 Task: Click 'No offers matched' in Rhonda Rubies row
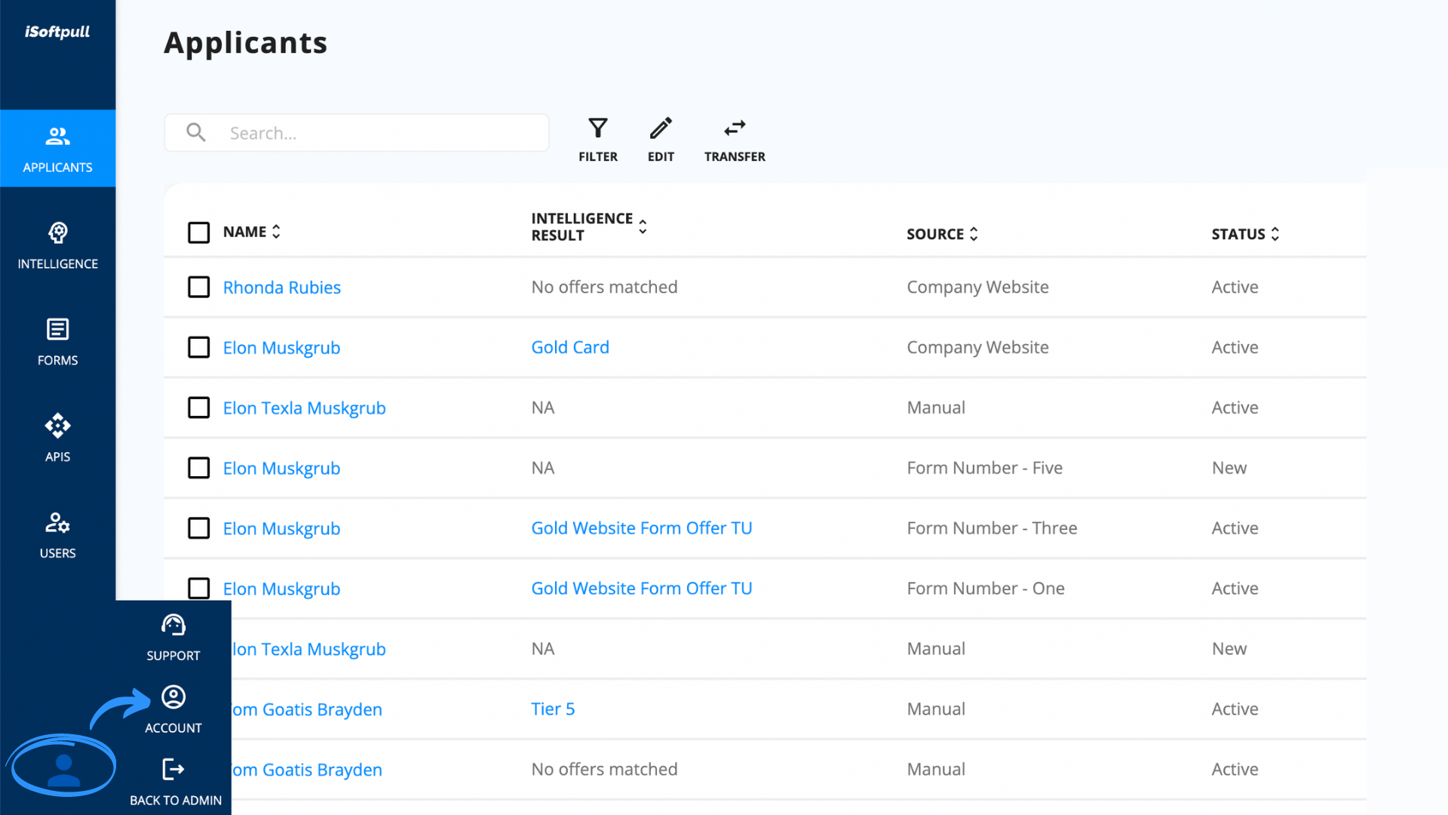pos(604,287)
